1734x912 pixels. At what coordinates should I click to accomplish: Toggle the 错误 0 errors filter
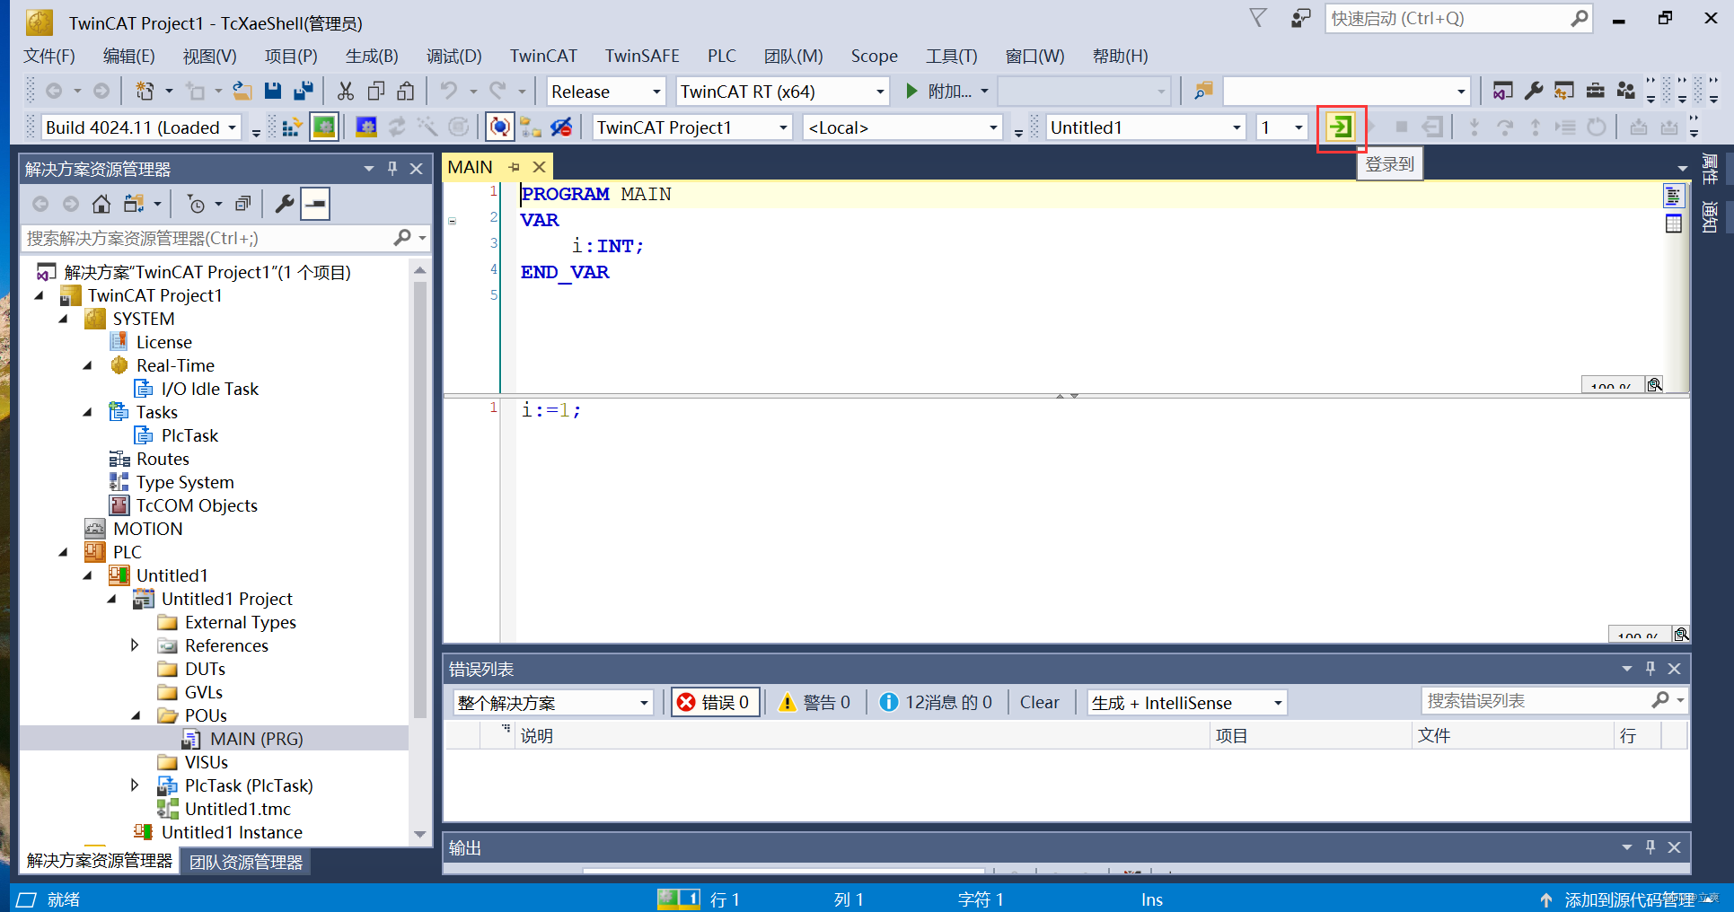click(715, 702)
